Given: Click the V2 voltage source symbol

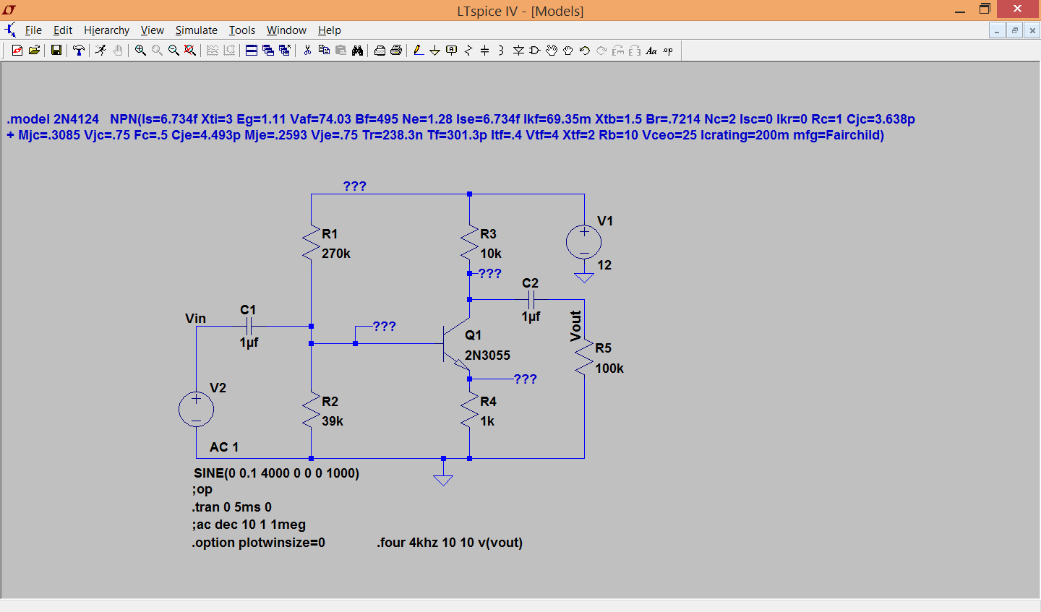Looking at the screenshot, I should pyautogui.click(x=196, y=409).
